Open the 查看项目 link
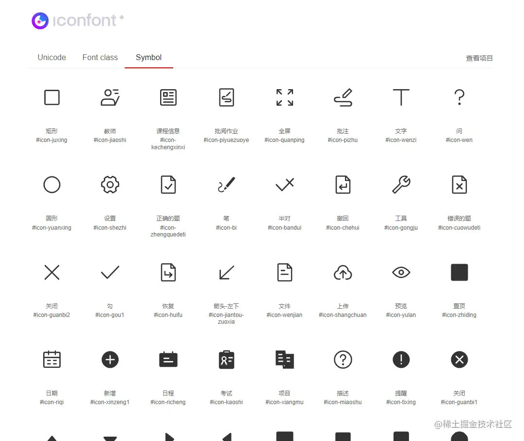Viewport: 524px width, 441px height. coord(479,58)
